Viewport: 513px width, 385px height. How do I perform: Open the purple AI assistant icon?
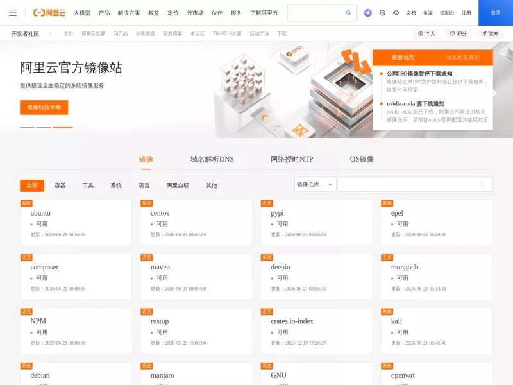click(367, 13)
